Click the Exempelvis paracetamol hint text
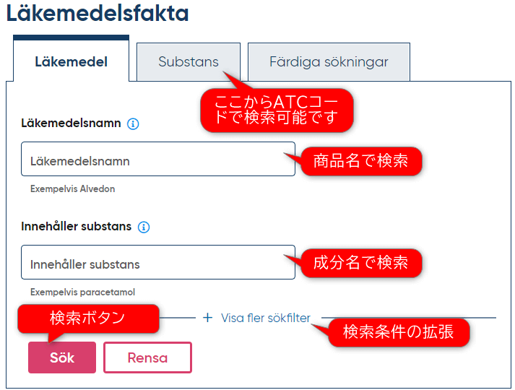 (82, 292)
